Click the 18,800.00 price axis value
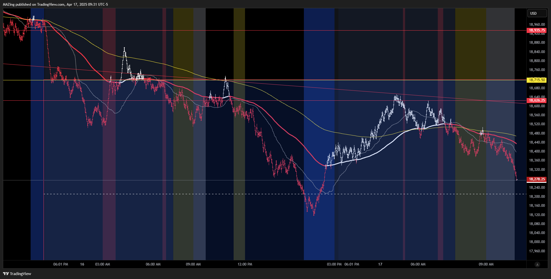This screenshot has width=551, height=279. [x=537, y=61]
